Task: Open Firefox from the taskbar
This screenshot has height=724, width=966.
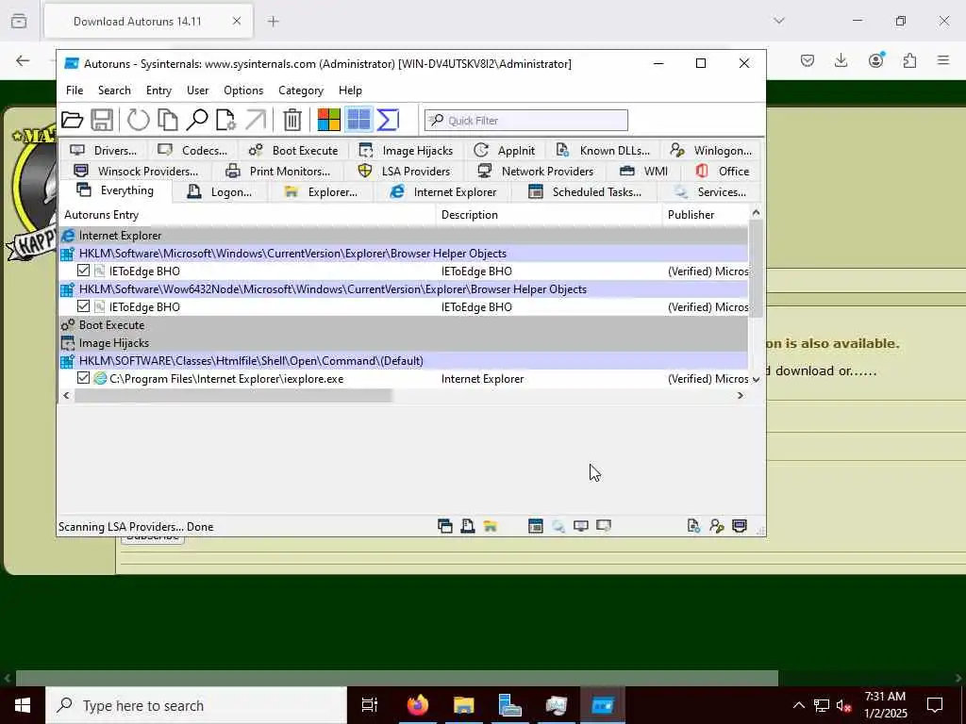Action: (x=417, y=705)
